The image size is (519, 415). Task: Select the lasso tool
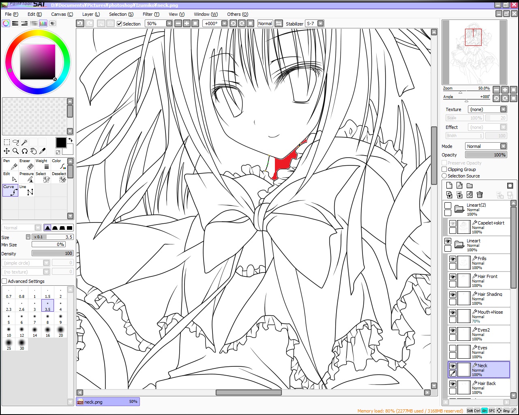pos(16,142)
